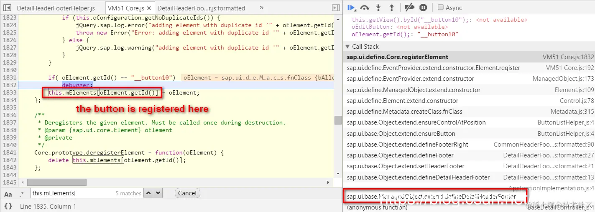Focus the search field containing this.mElements[
The width and height of the screenshot is (595, 212).
pyautogui.click(x=87, y=193)
